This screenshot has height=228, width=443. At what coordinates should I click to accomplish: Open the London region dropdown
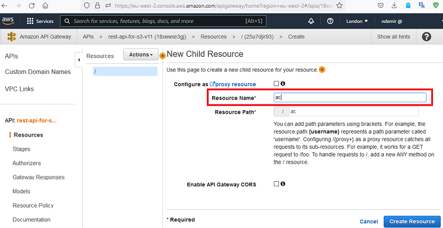click(x=357, y=21)
